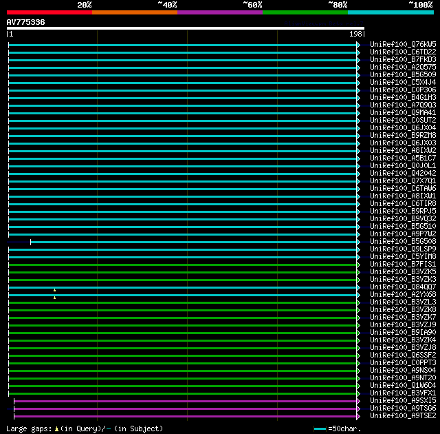Select the UniRef100_C6TIR8 label
The width and height of the screenshot is (440, 434).
pos(403,204)
